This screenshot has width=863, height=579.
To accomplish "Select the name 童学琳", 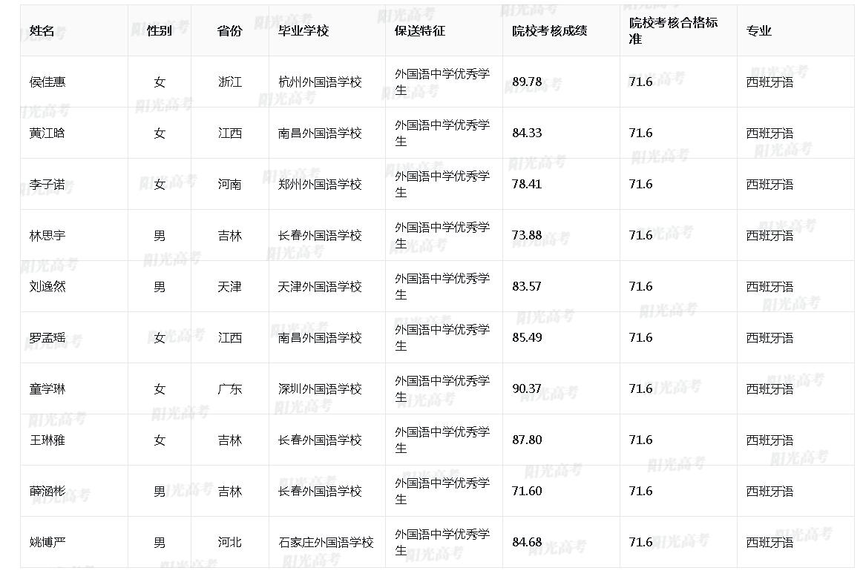I will pos(47,388).
